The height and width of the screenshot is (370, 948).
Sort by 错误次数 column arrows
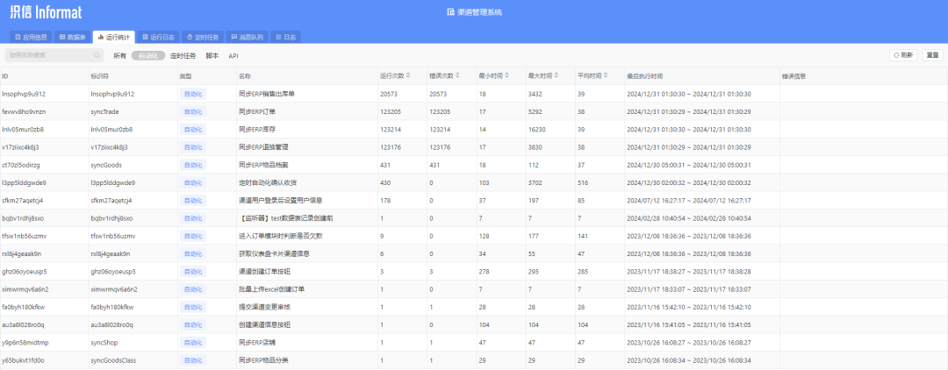457,76
